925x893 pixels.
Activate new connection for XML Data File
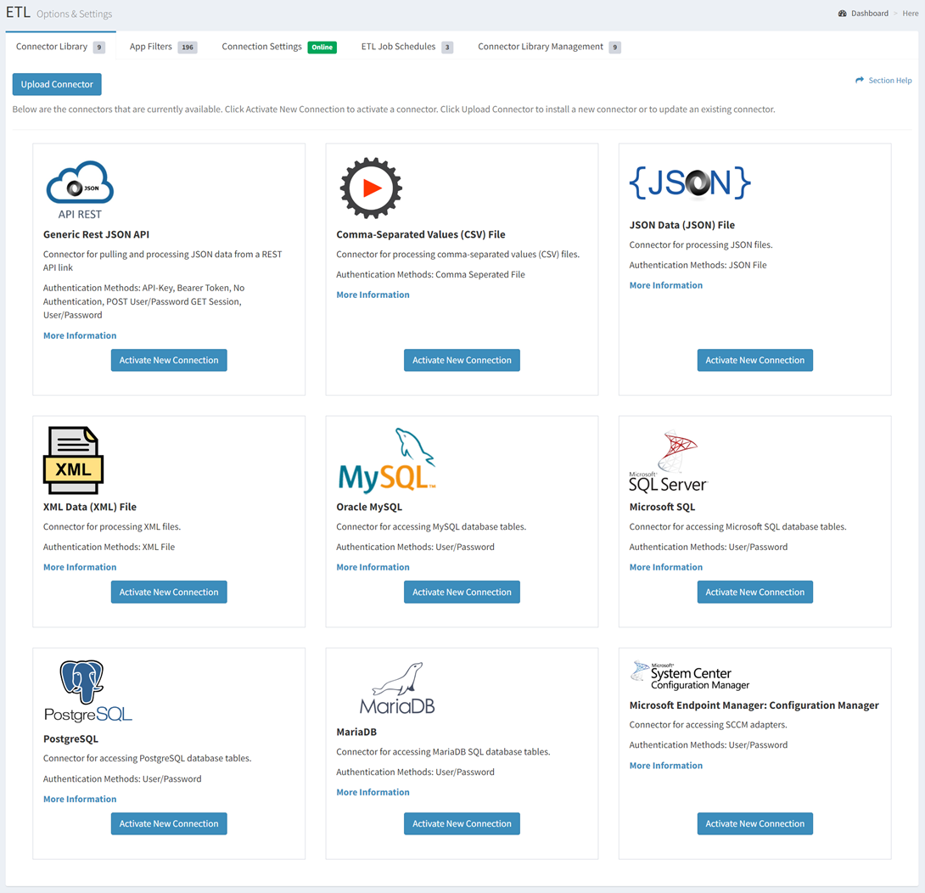tap(169, 592)
